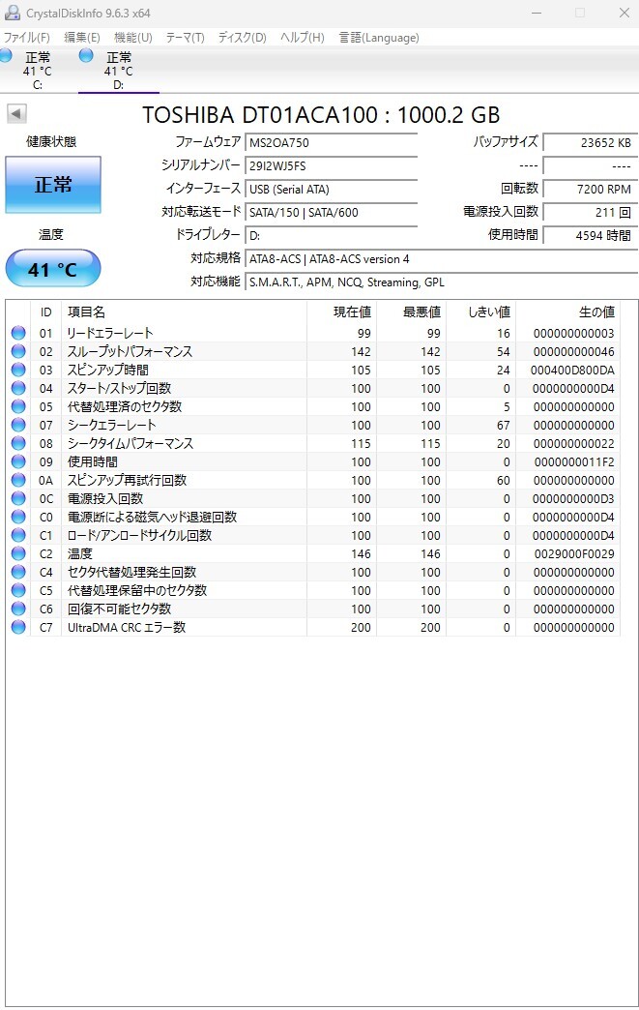This screenshot has width=639, height=1010.
Task: Click status icon for row 02 スループットパフォーマンス
Action: (18, 351)
